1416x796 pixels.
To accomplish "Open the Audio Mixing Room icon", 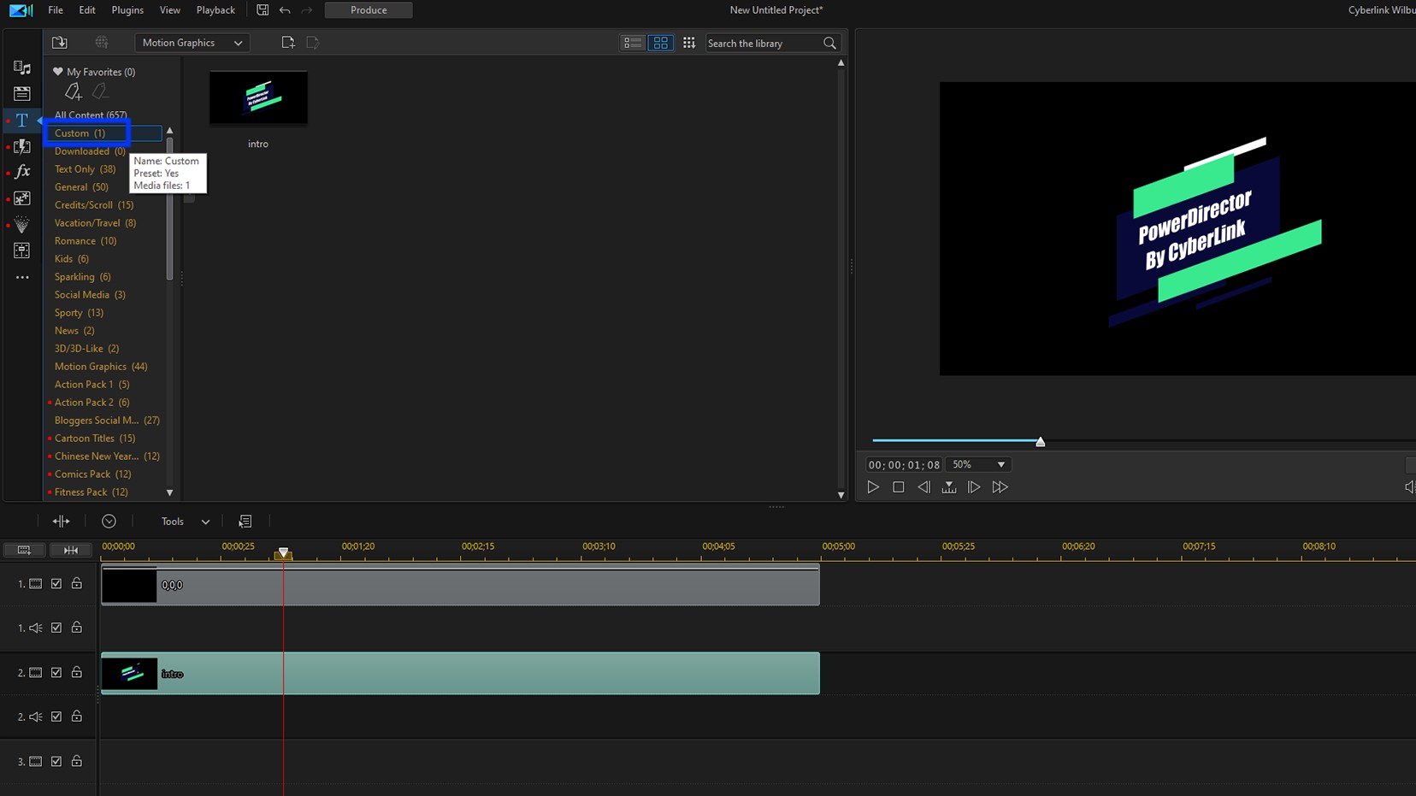I will 22,251.
